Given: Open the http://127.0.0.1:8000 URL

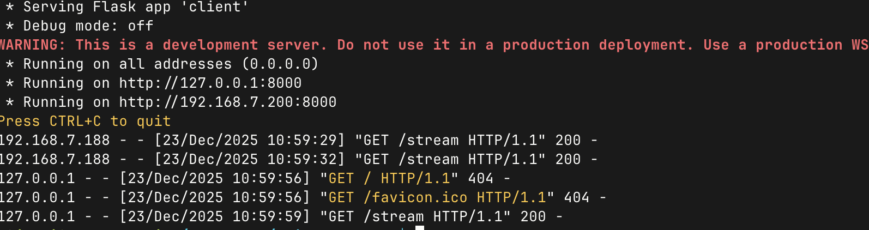Looking at the screenshot, I should 210,83.
